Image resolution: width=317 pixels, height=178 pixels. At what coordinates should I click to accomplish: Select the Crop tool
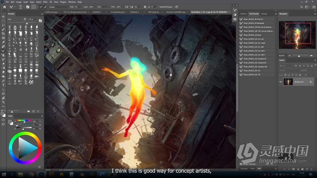coord(3,34)
